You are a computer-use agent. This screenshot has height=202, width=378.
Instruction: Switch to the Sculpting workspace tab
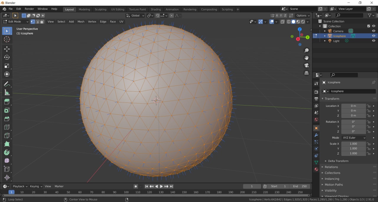100,9
